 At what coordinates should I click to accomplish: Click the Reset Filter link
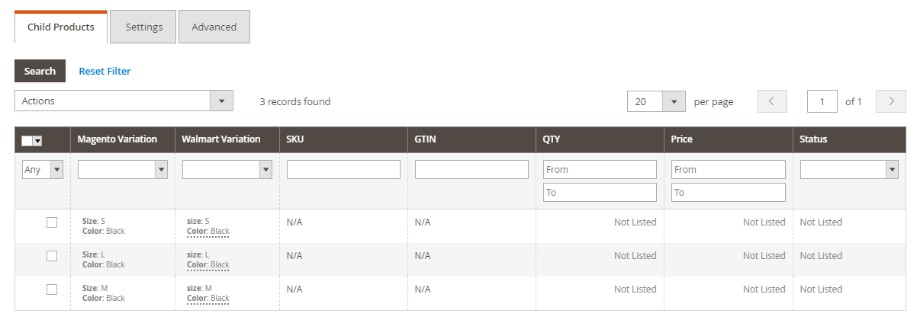pos(105,71)
